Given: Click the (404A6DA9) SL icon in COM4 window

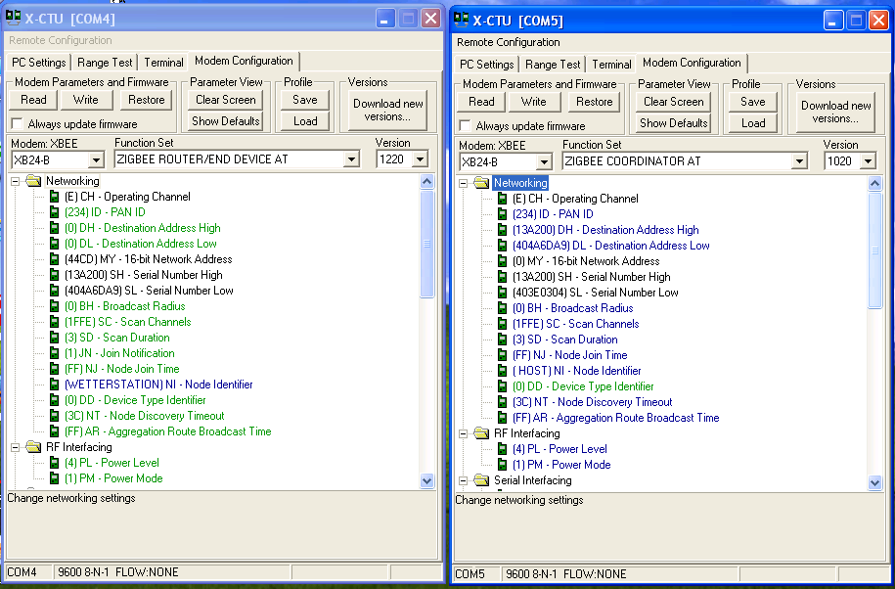Looking at the screenshot, I should (54, 292).
